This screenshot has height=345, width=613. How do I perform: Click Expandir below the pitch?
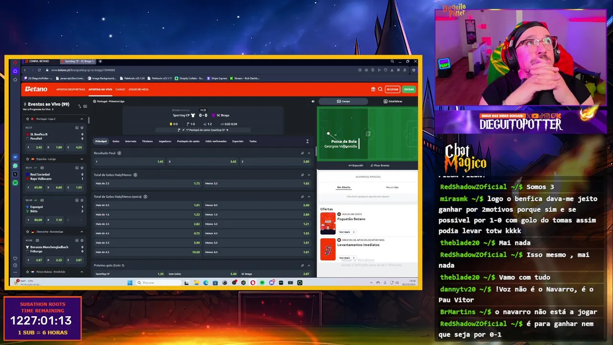(x=356, y=165)
